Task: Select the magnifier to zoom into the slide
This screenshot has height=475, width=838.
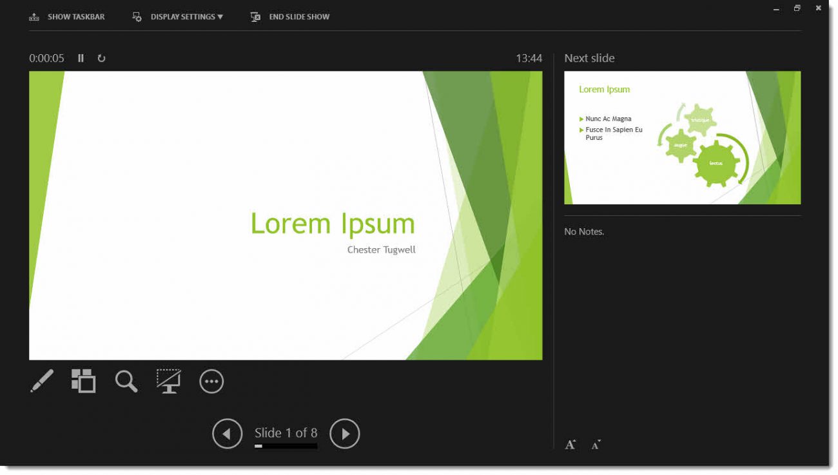Action: point(126,381)
